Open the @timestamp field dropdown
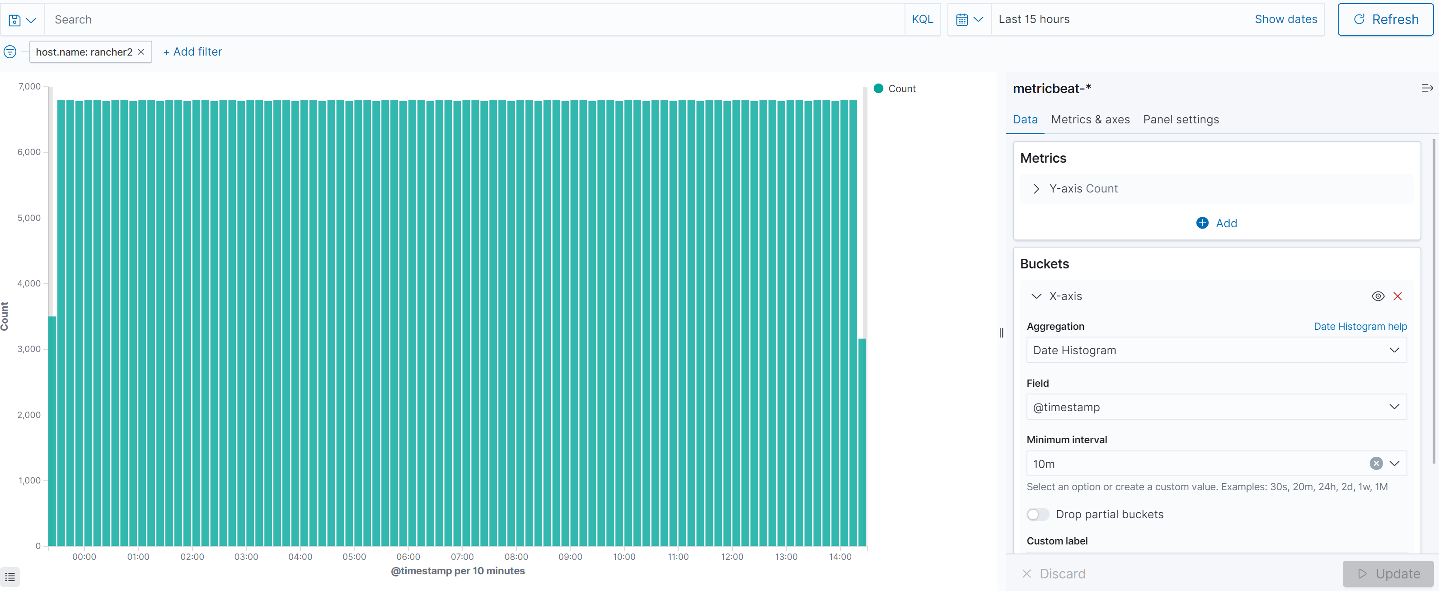Image resolution: width=1439 pixels, height=591 pixels. (1217, 407)
